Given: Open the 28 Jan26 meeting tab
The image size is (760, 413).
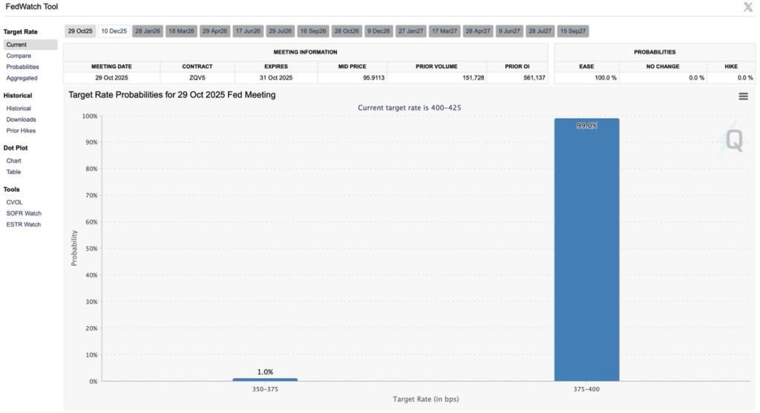Looking at the screenshot, I should [x=148, y=31].
